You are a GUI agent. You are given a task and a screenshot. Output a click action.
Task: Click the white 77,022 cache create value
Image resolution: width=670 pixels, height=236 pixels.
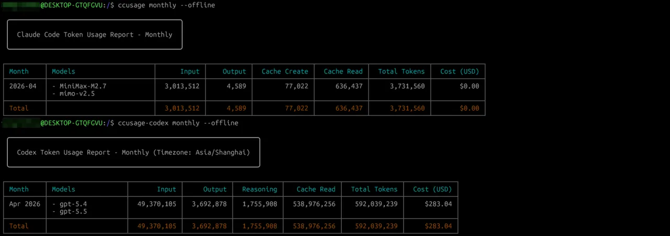point(296,86)
